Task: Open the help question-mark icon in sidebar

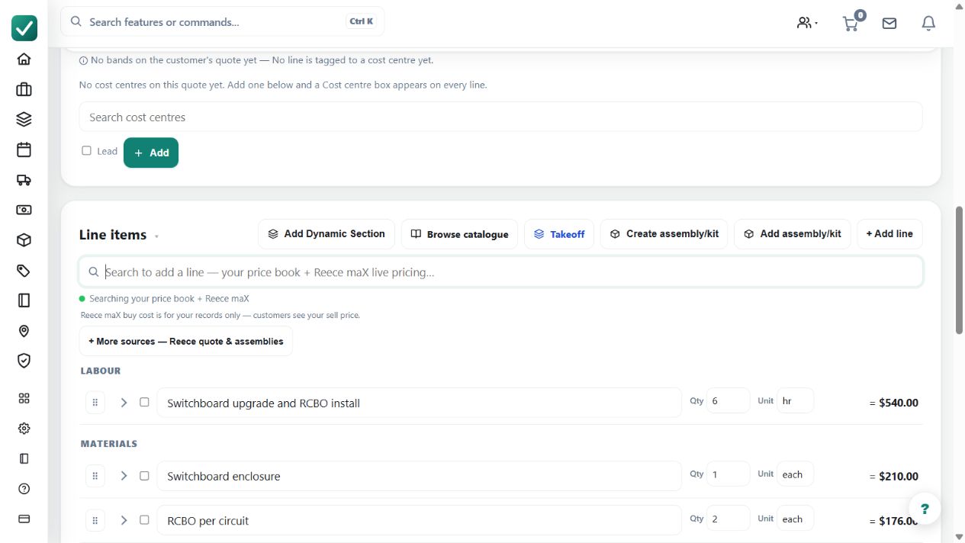Action: (24, 489)
